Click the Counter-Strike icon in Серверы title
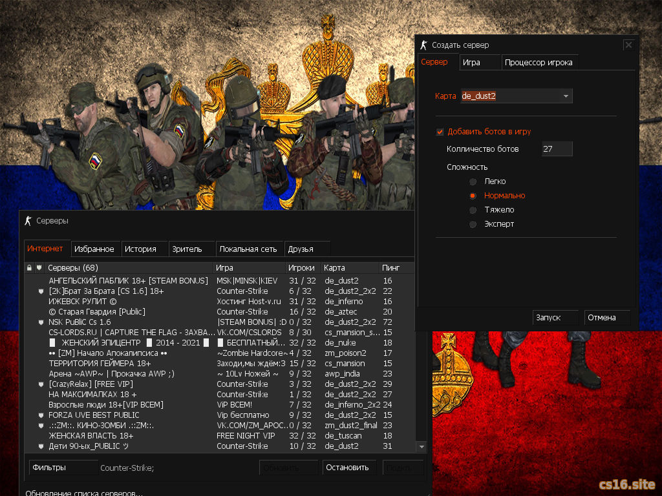 coord(28,221)
